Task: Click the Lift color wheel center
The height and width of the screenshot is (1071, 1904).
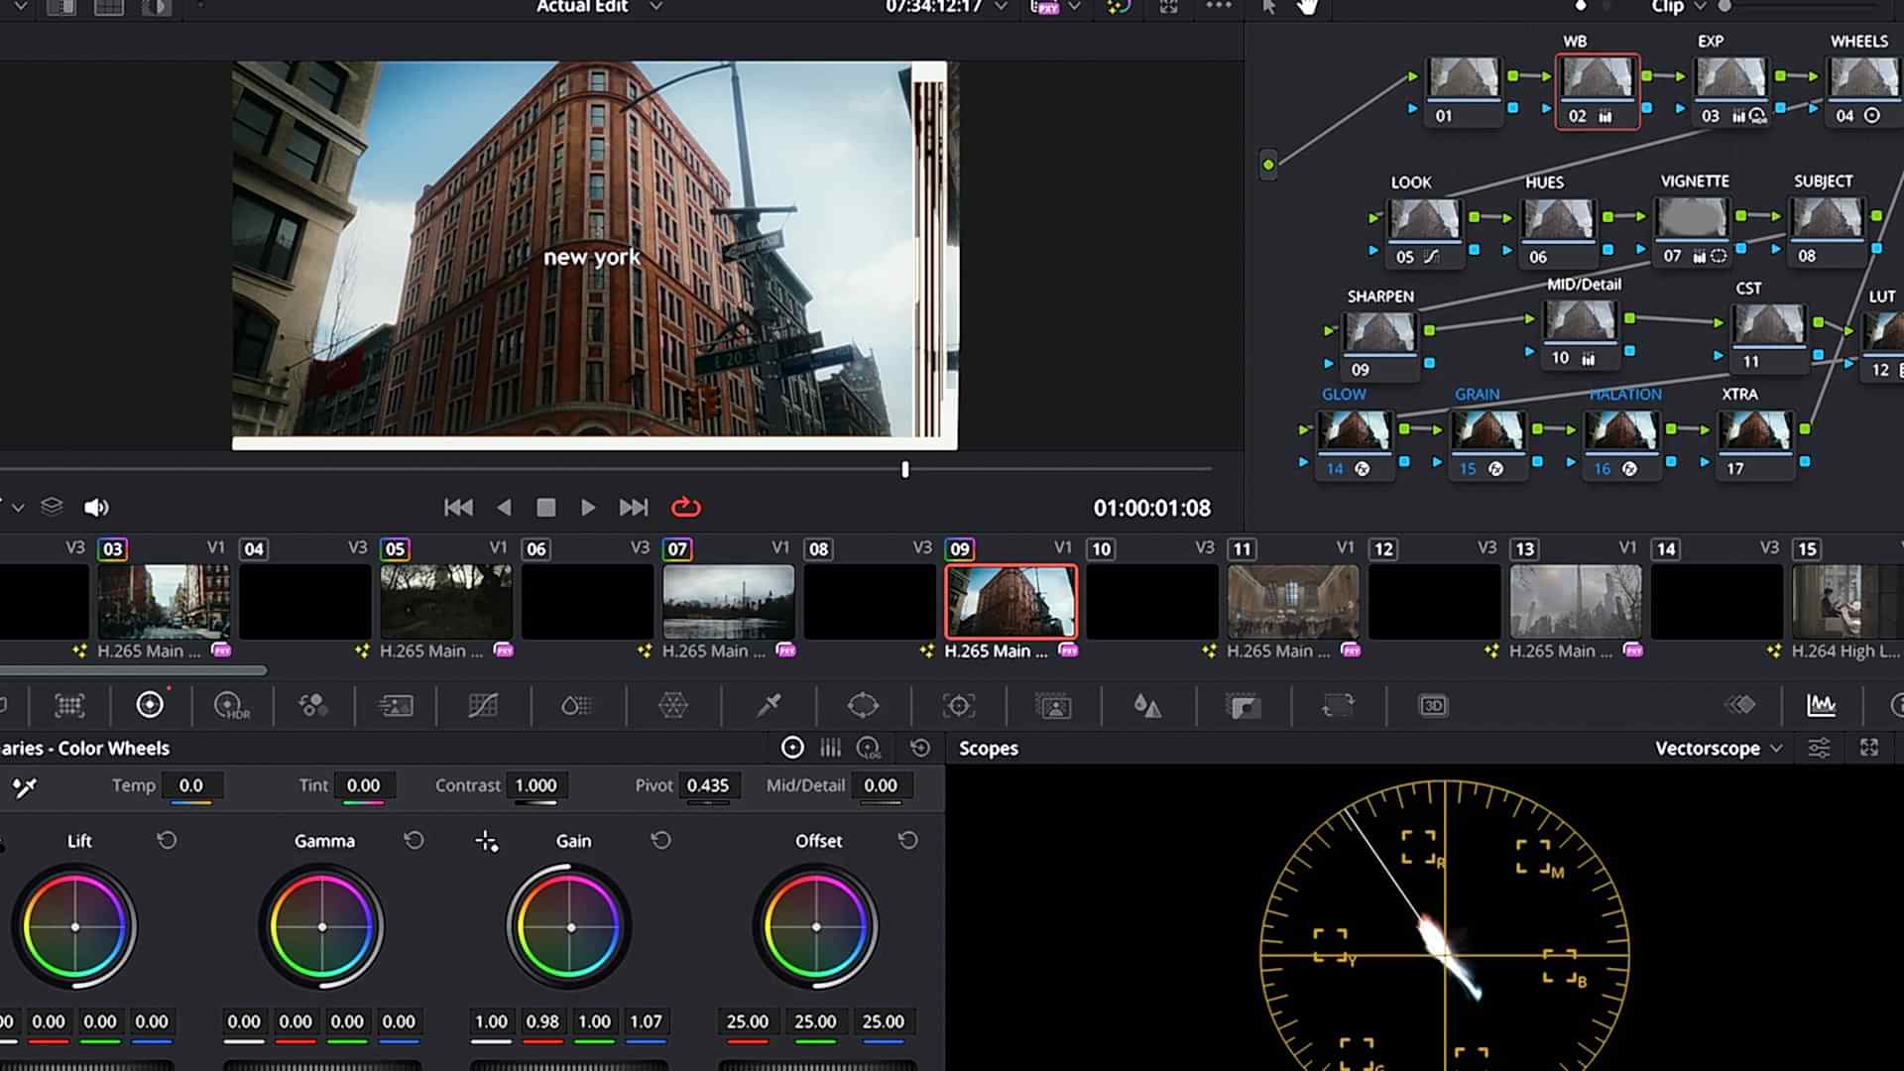Action: tap(75, 927)
